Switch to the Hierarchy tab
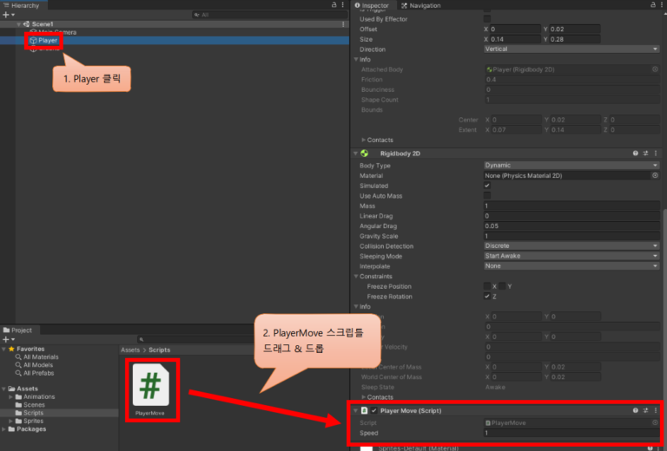The width and height of the screenshot is (667, 451). point(21,5)
